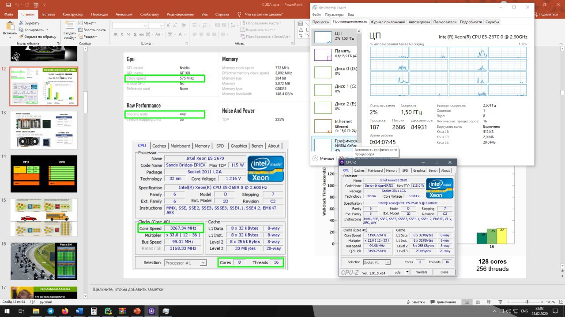The image size is (565, 317).
Task: Start slideshow from status bar icon
Action: coord(500,302)
